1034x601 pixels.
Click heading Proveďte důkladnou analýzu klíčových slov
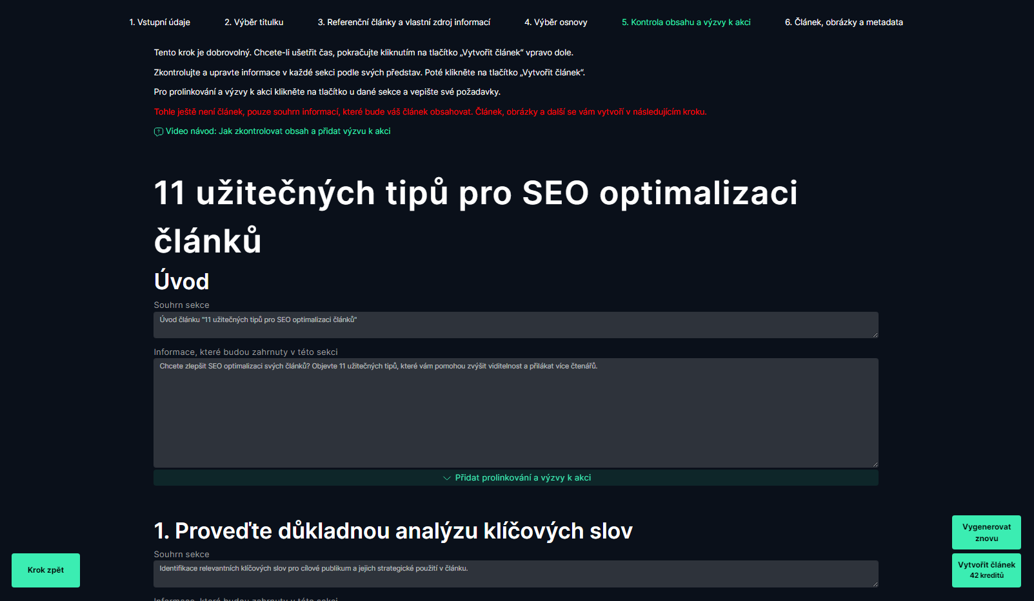[x=393, y=531]
